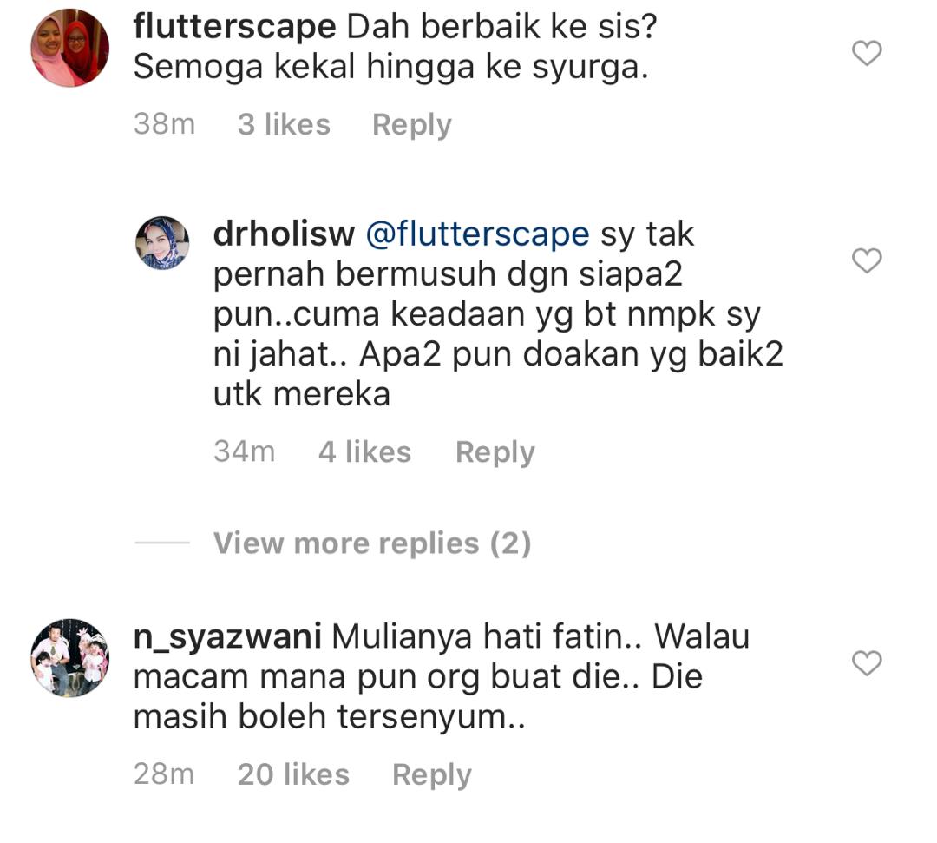Open n_syazwani username link
This screenshot has height=843, width=937.
pyautogui.click(x=227, y=636)
